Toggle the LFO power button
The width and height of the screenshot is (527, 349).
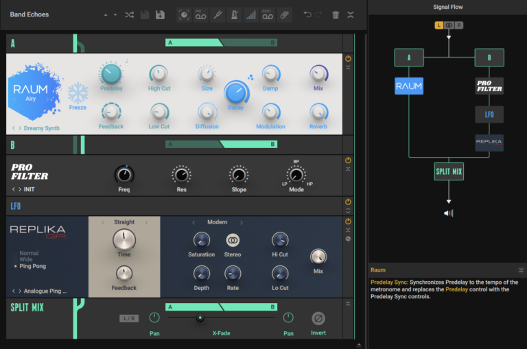pos(348,202)
